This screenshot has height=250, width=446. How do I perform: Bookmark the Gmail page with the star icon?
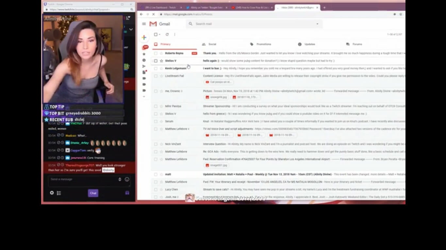tap(401, 14)
